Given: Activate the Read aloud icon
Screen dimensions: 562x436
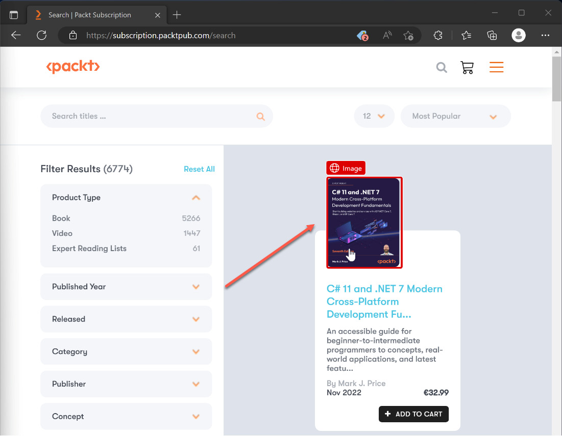Looking at the screenshot, I should pyautogui.click(x=387, y=35).
